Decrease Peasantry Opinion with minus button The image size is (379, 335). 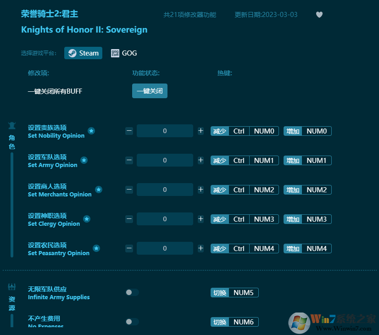pos(129,248)
